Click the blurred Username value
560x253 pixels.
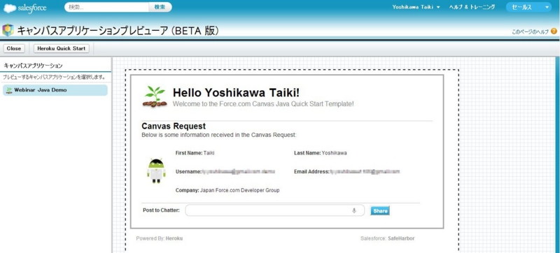239,171
